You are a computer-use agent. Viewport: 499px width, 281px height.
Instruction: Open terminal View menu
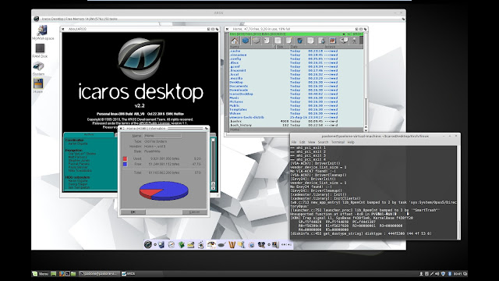(312, 142)
